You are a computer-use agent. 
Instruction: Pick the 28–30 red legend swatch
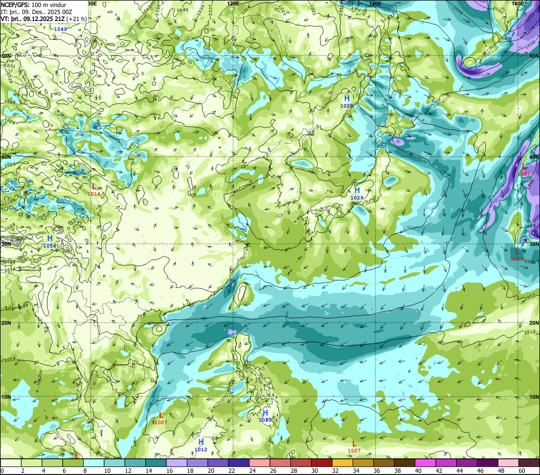[301, 463]
